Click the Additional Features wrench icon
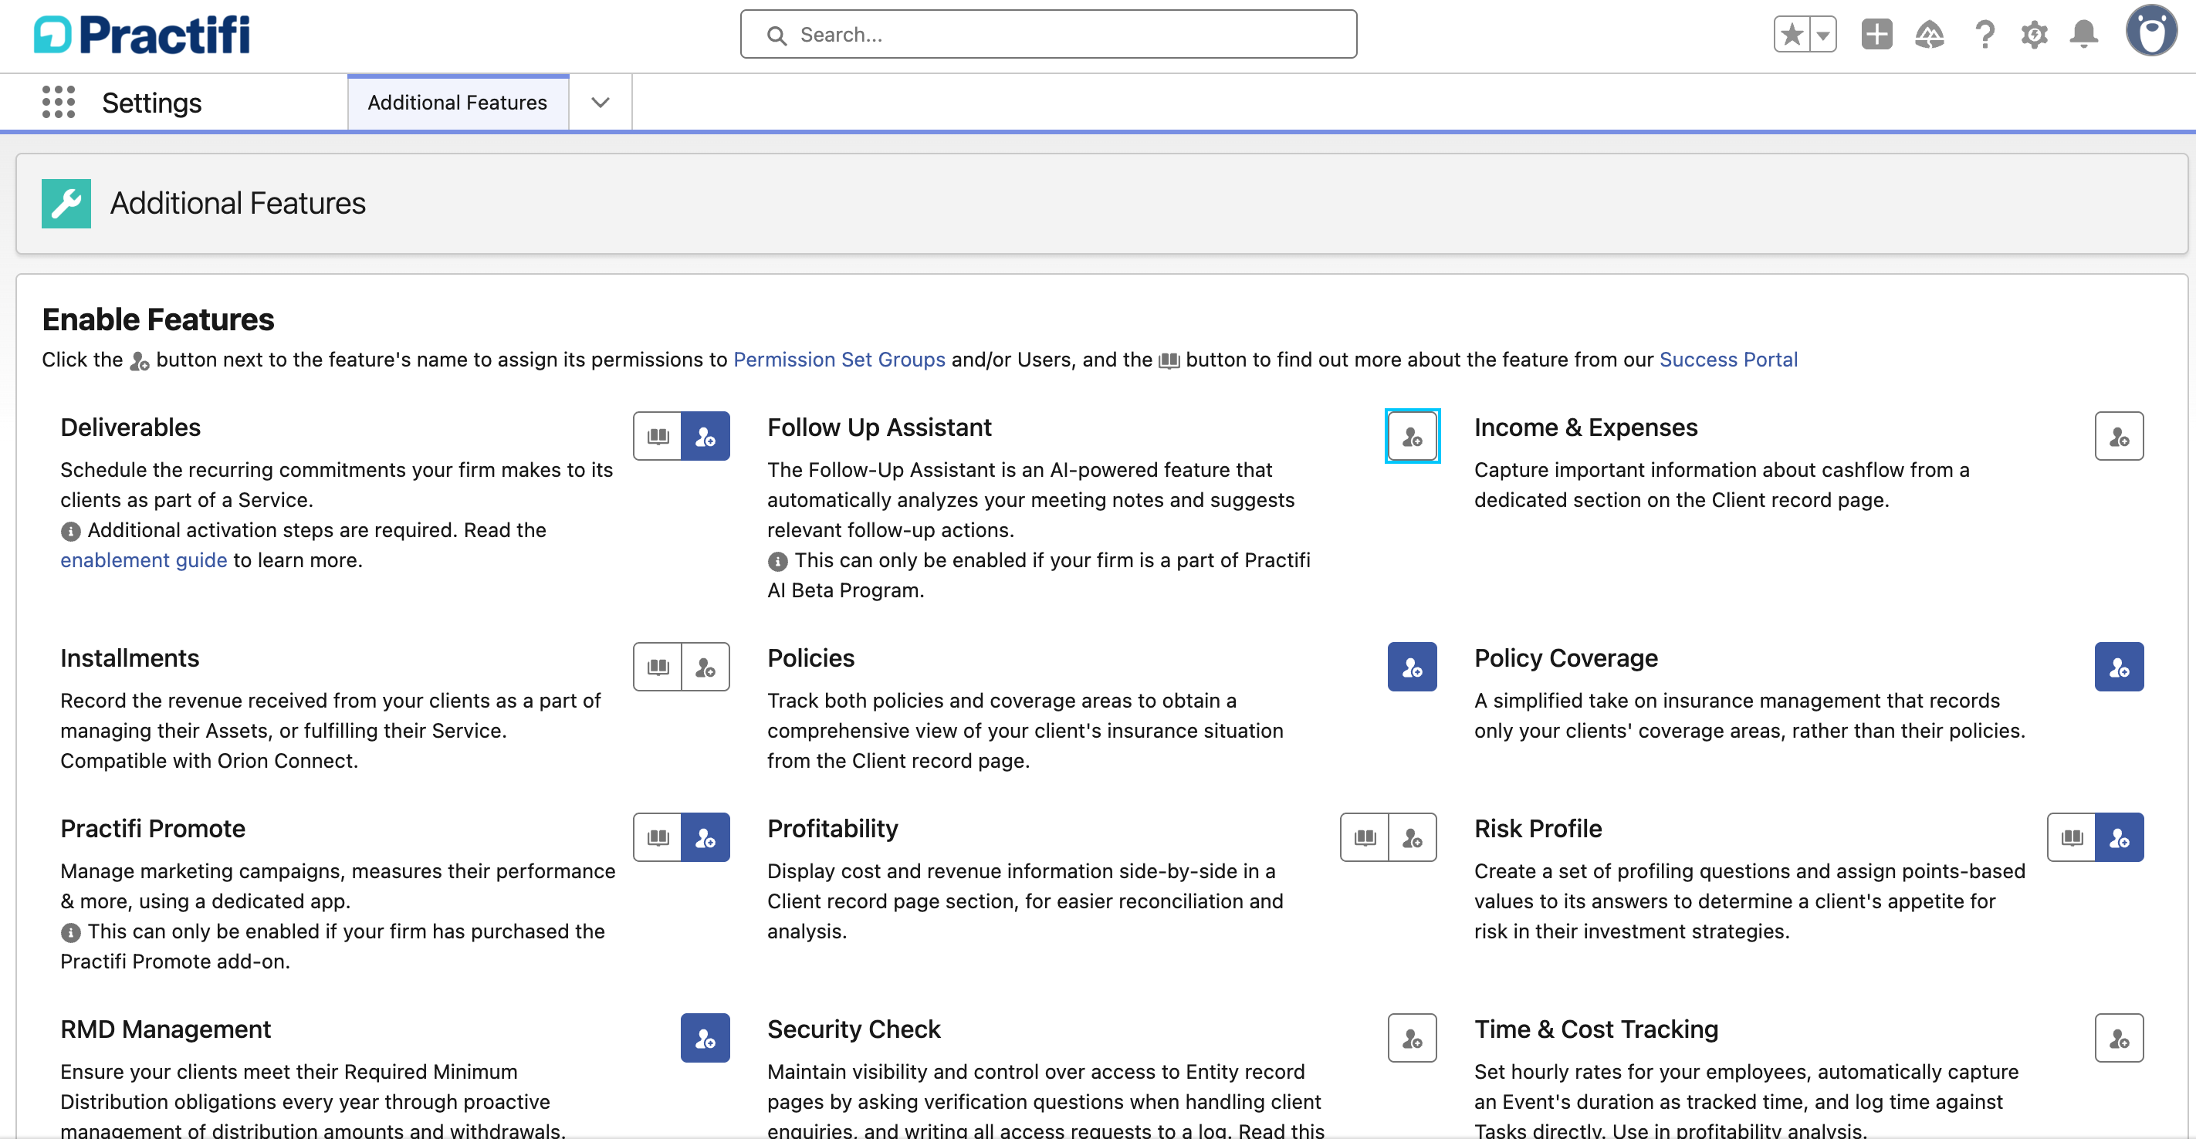The width and height of the screenshot is (2196, 1139). pyautogui.click(x=66, y=203)
